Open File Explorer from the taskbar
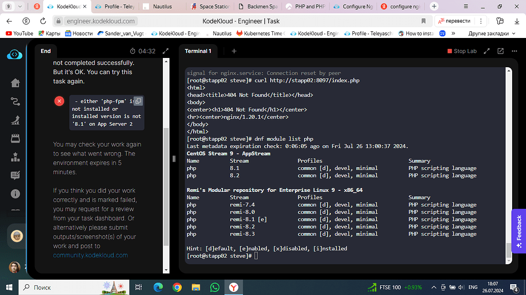The width and height of the screenshot is (526, 295). [196, 287]
